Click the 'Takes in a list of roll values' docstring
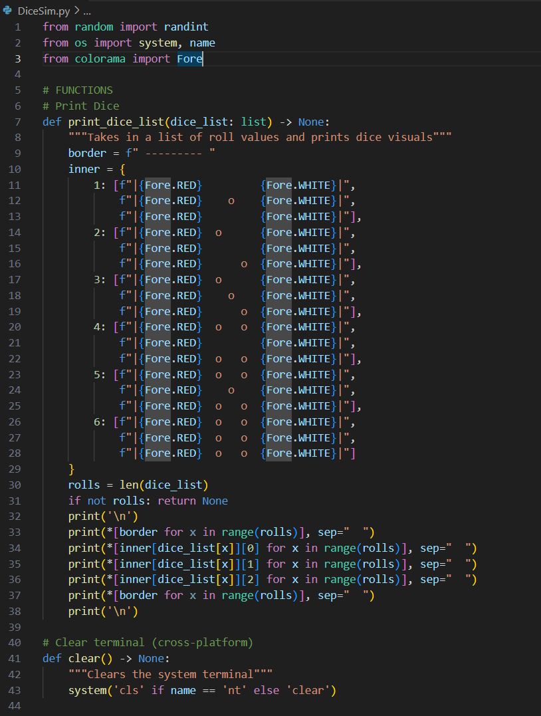The image size is (541, 716). [x=260, y=138]
